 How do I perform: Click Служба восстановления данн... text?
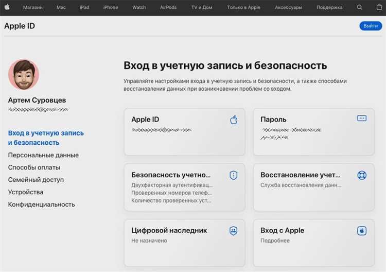coord(301,185)
